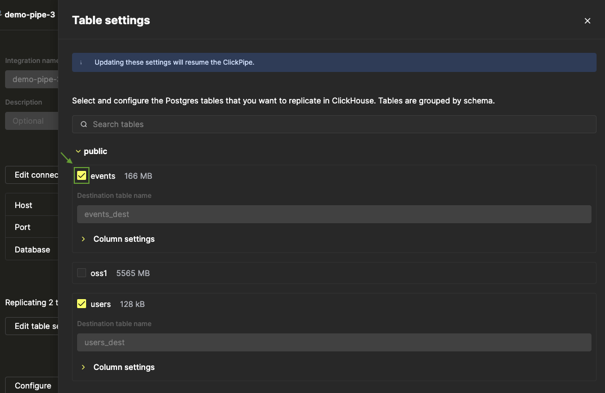
Task: Click the ClickPipe resume notice text
Action: click(174, 62)
